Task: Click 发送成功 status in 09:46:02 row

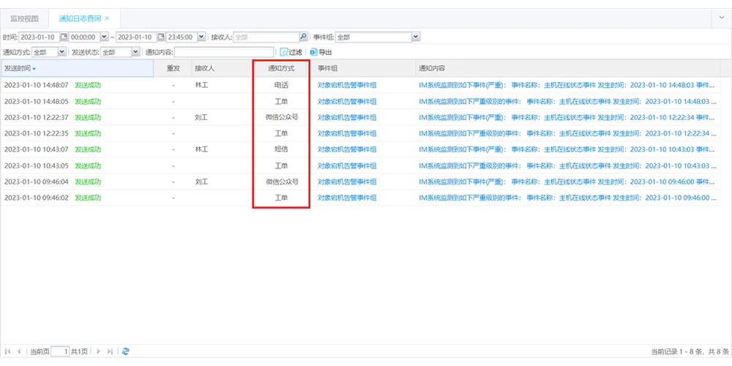Action: point(88,198)
